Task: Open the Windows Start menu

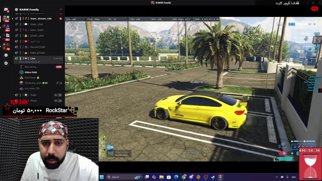Action: [x=102, y=177]
